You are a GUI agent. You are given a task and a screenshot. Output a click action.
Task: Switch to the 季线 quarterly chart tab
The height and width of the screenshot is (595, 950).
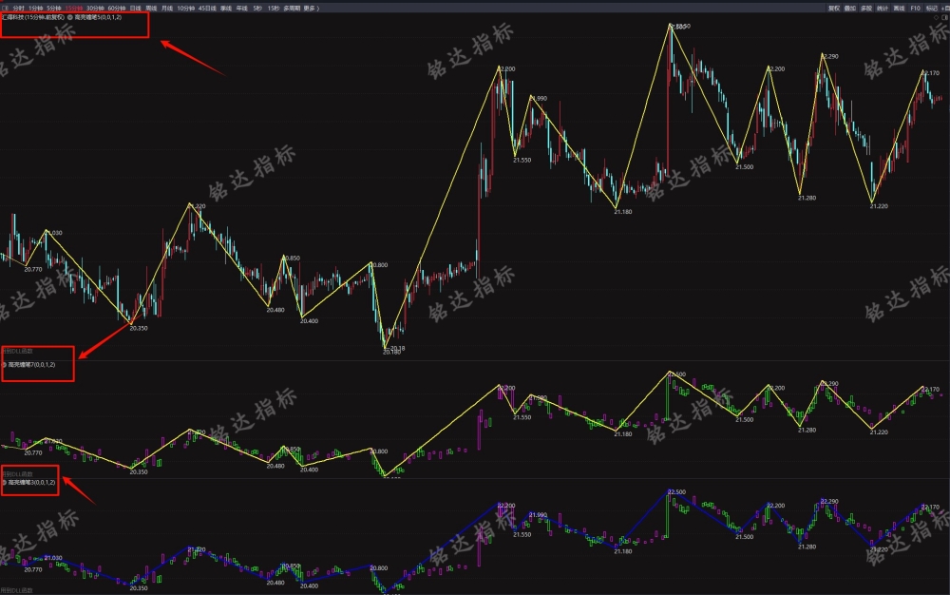pos(226,9)
